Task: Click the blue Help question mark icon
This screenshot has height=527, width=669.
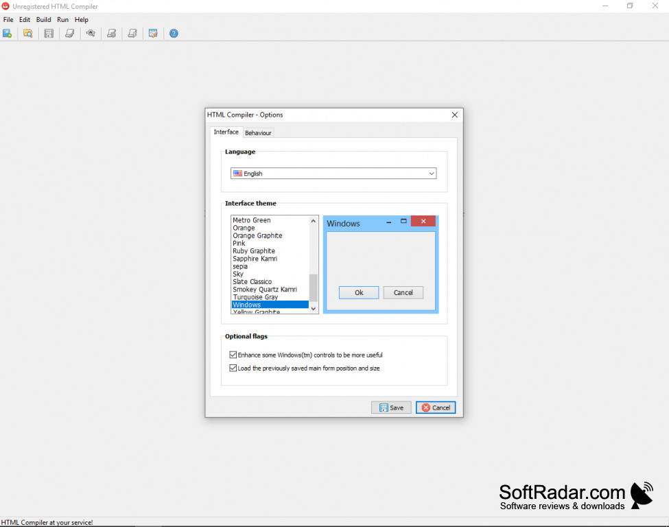Action: tap(174, 34)
